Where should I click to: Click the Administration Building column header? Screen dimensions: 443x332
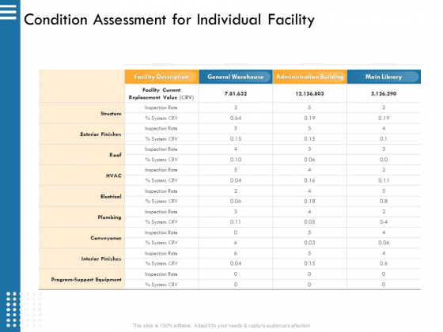coord(309,77)
